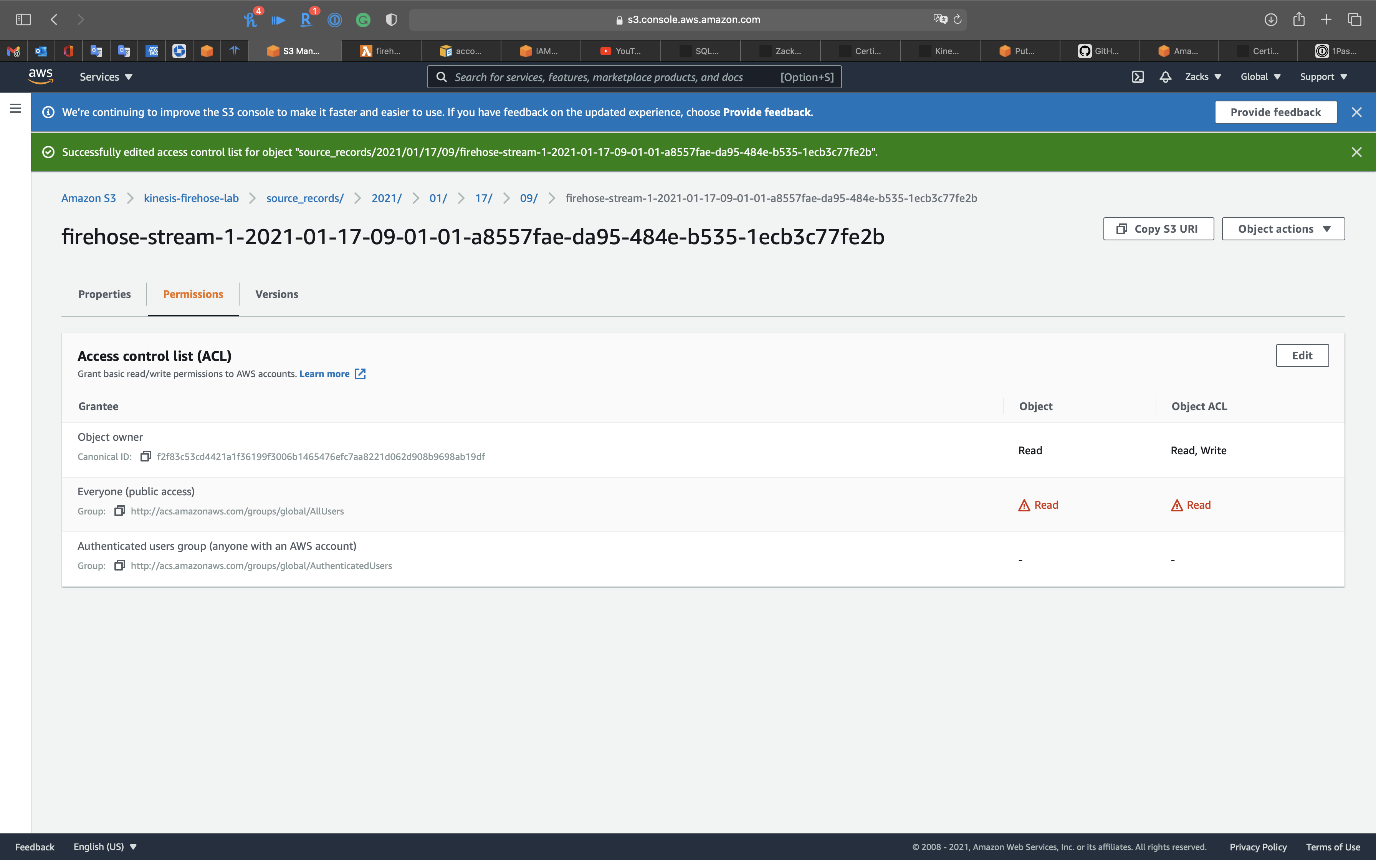The image size is (1376, 860).
Task: Expand the Zacks account menu
Action: click(1202, 77)
